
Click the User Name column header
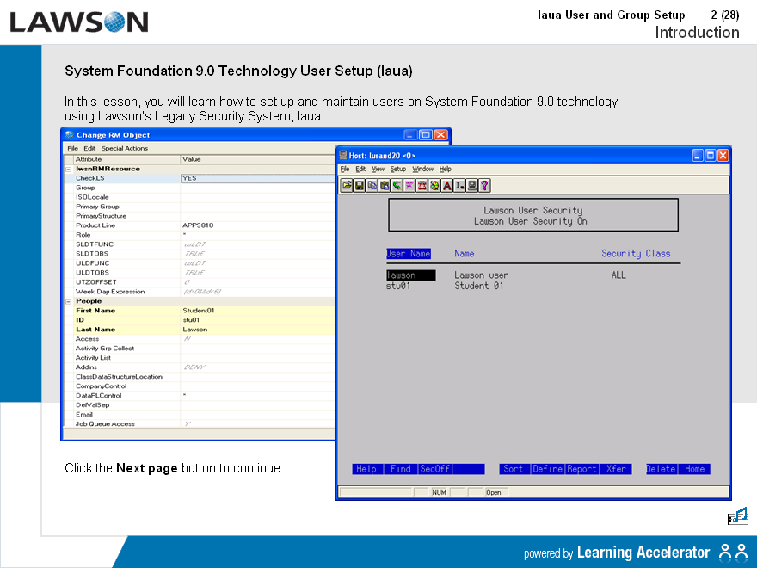click(409, 254)
